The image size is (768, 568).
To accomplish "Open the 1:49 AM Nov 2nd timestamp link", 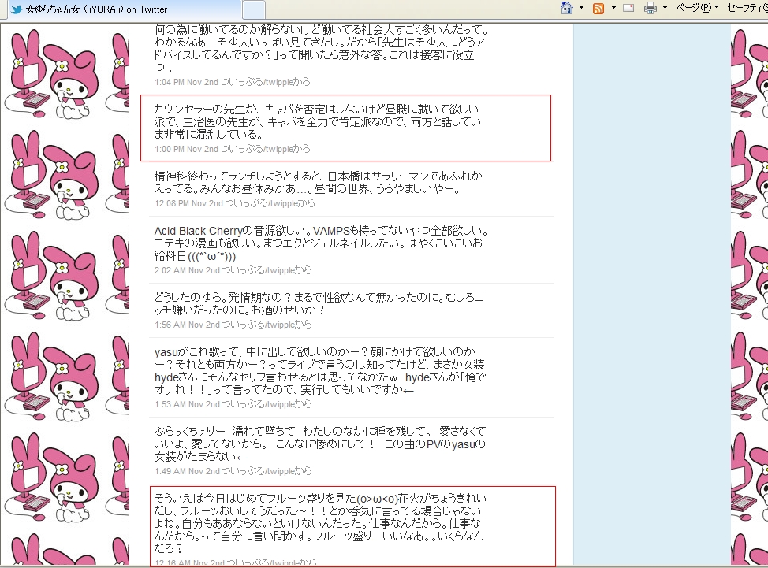I will (x=187, y=471).
